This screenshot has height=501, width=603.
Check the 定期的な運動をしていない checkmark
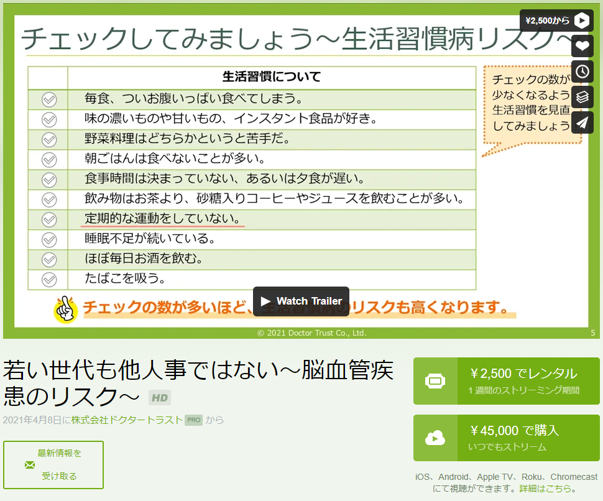(49, 219)
